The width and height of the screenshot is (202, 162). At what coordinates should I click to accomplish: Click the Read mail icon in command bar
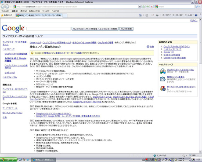coord(153,15)
